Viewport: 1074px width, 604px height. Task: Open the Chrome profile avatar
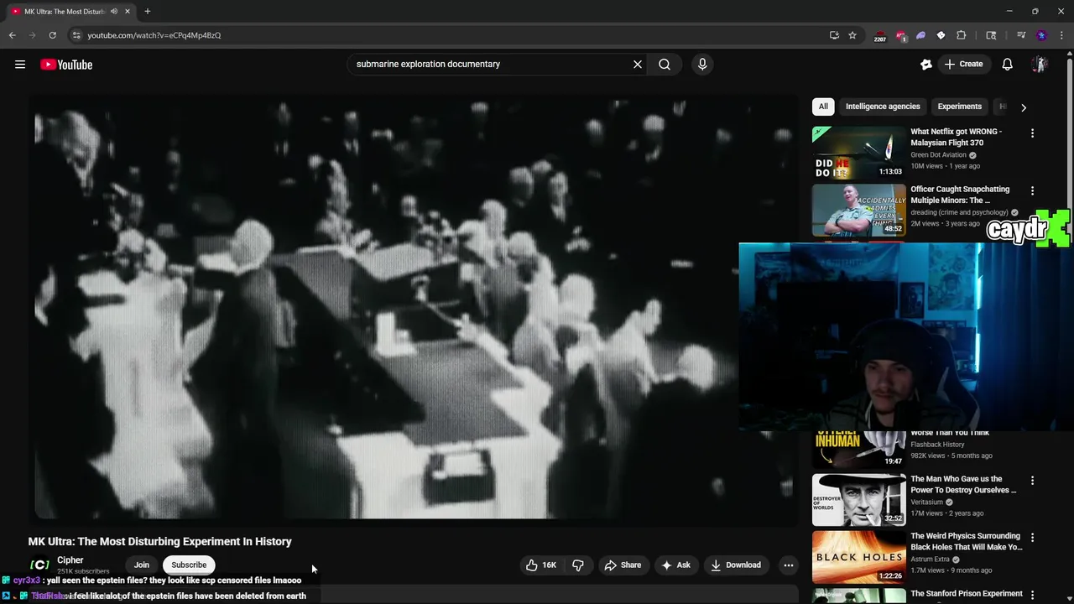coord(1041,35)
